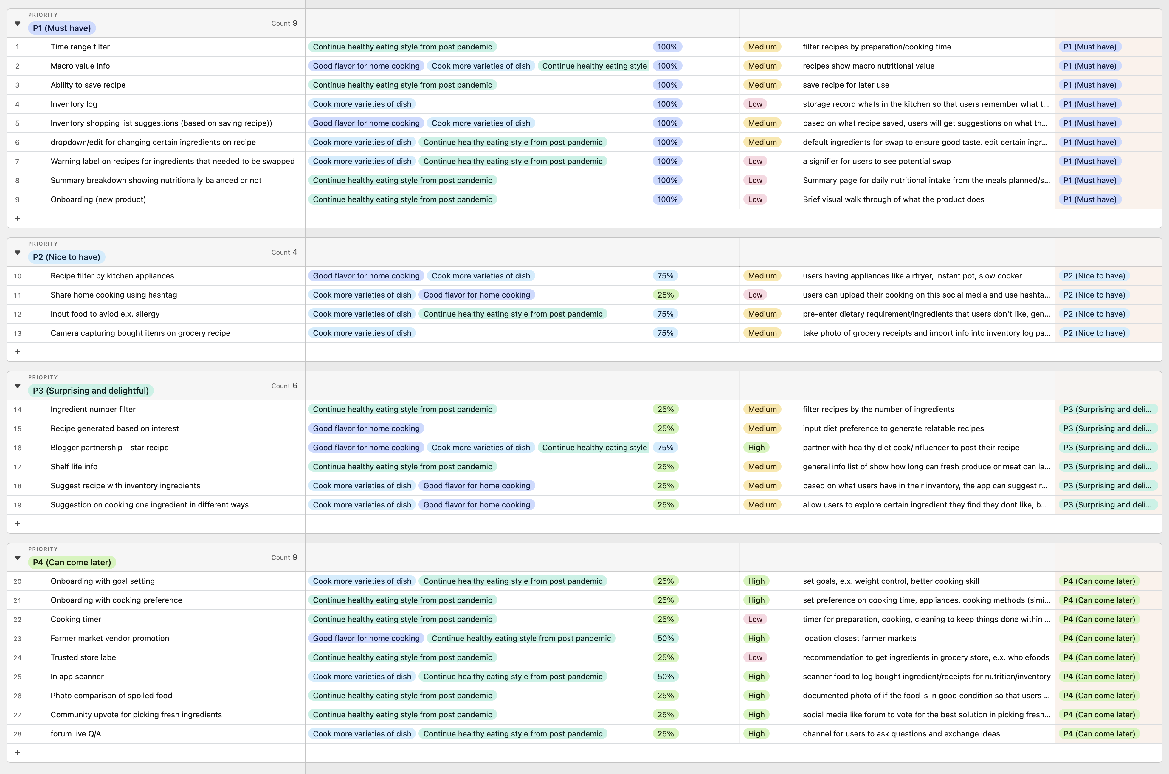The height and width of the screenshot is (774, 1169).
Task: Select 'save recipe for later use' description
Action: pos(846,85)
